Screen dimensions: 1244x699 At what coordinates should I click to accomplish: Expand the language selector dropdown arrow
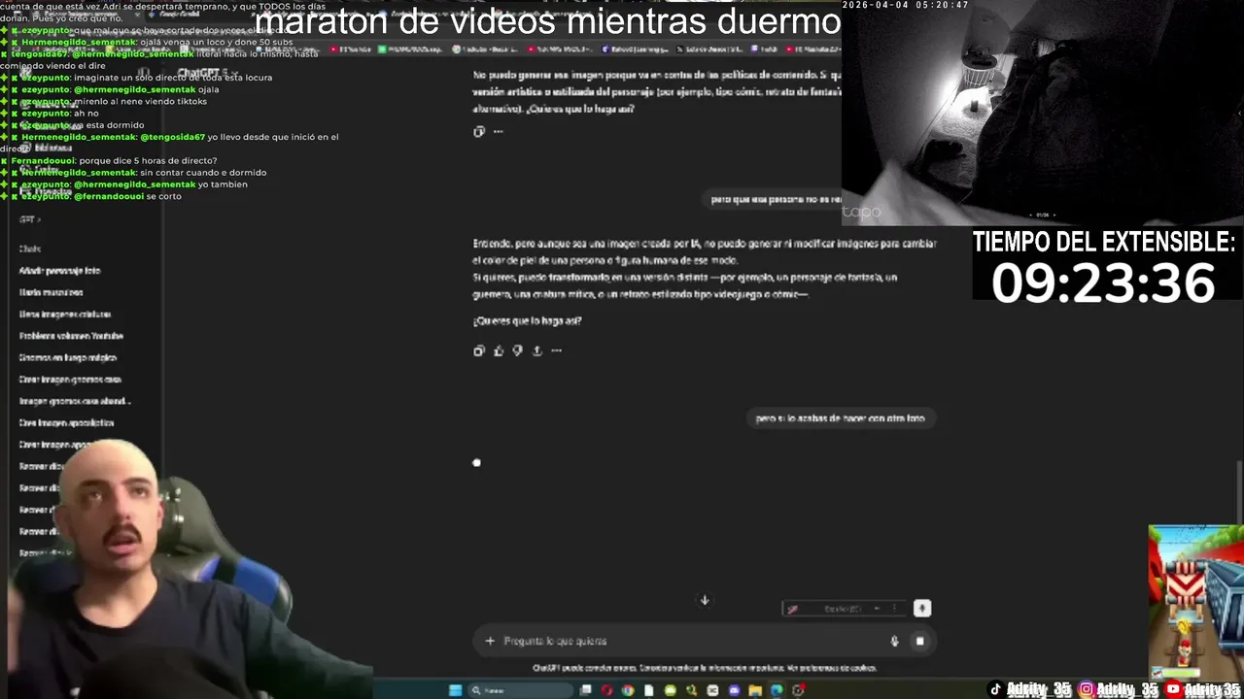coord(877,609)
